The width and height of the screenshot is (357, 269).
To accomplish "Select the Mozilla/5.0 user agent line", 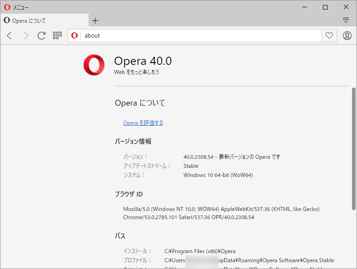I will (x=221, y=209).
